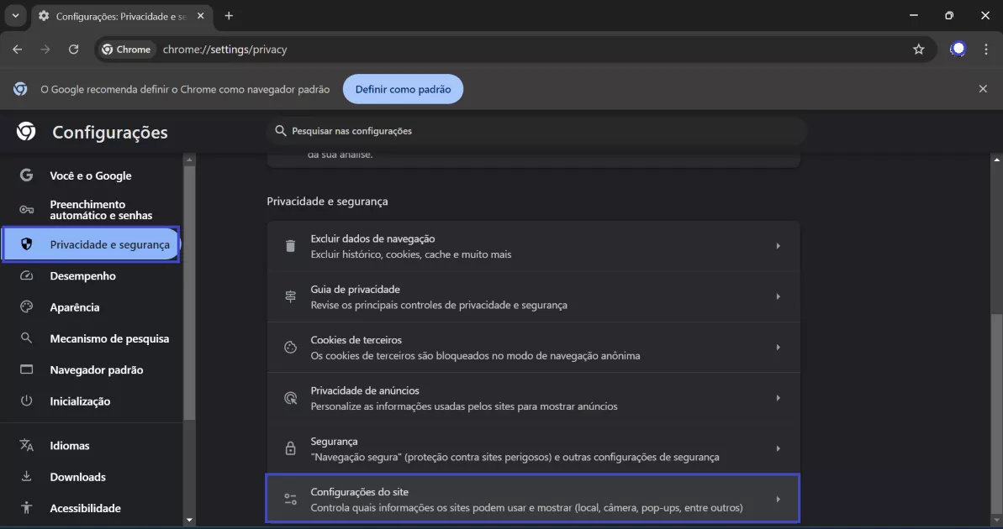This screenshot has height=529, width=1003.
Task: Expand the Excluir dados de navegação row chevron
Action: coord(778,245)
